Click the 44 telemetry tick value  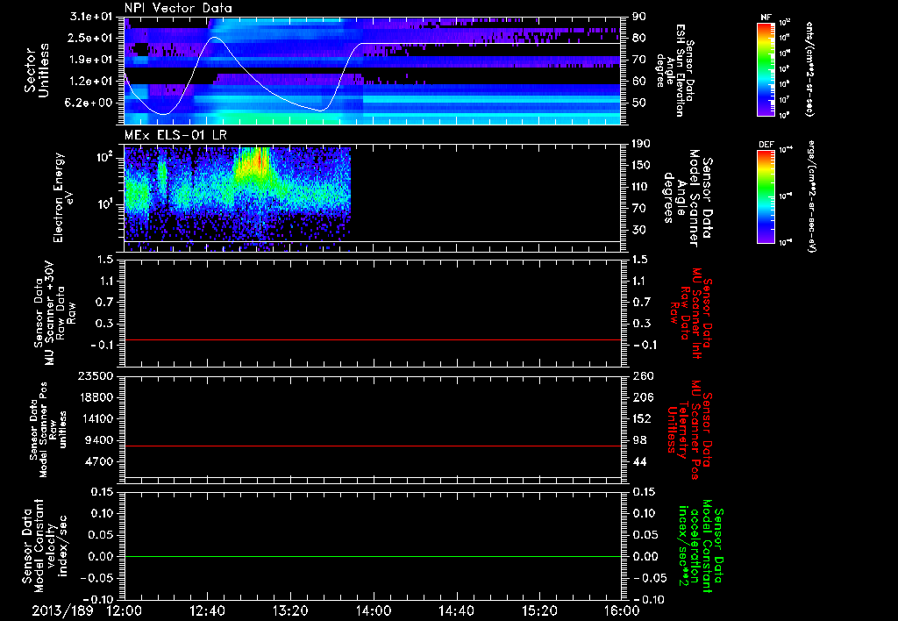639,461
